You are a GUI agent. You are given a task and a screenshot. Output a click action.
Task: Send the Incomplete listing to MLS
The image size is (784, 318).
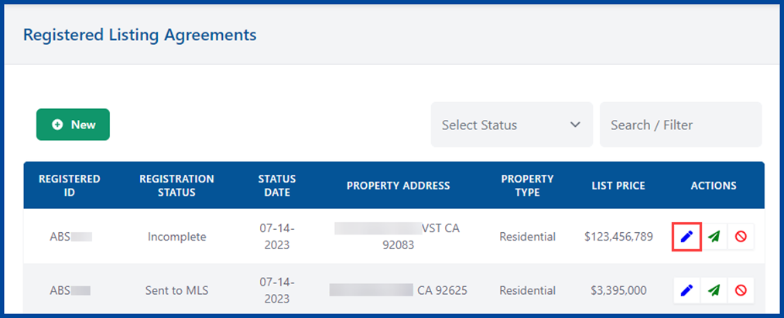tap(714, 237)
